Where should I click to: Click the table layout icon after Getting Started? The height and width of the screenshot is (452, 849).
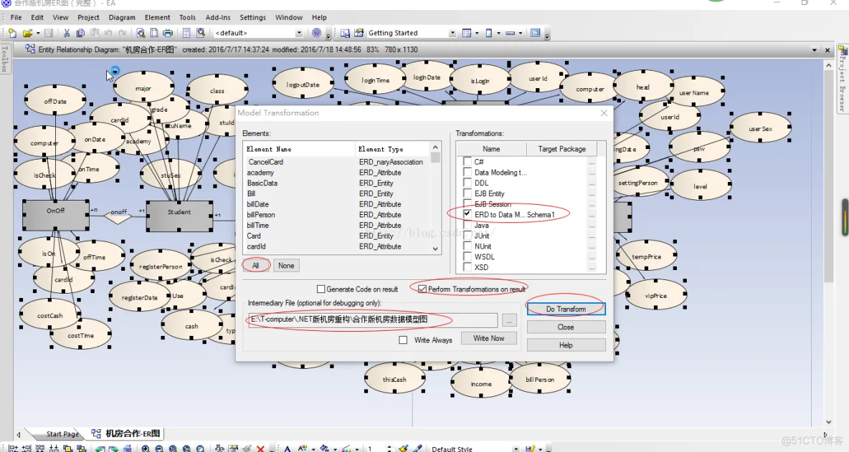[467, 33]
